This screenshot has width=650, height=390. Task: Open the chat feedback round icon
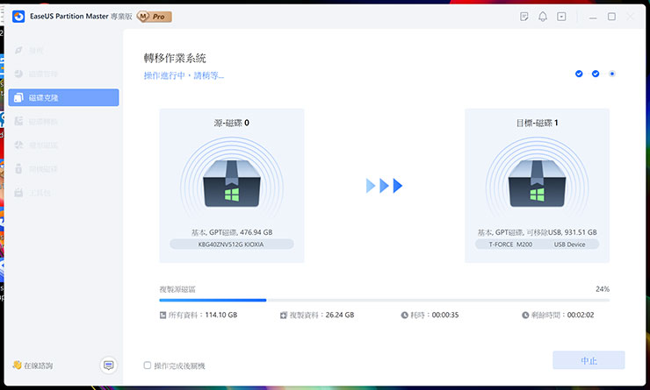point(109,365)
